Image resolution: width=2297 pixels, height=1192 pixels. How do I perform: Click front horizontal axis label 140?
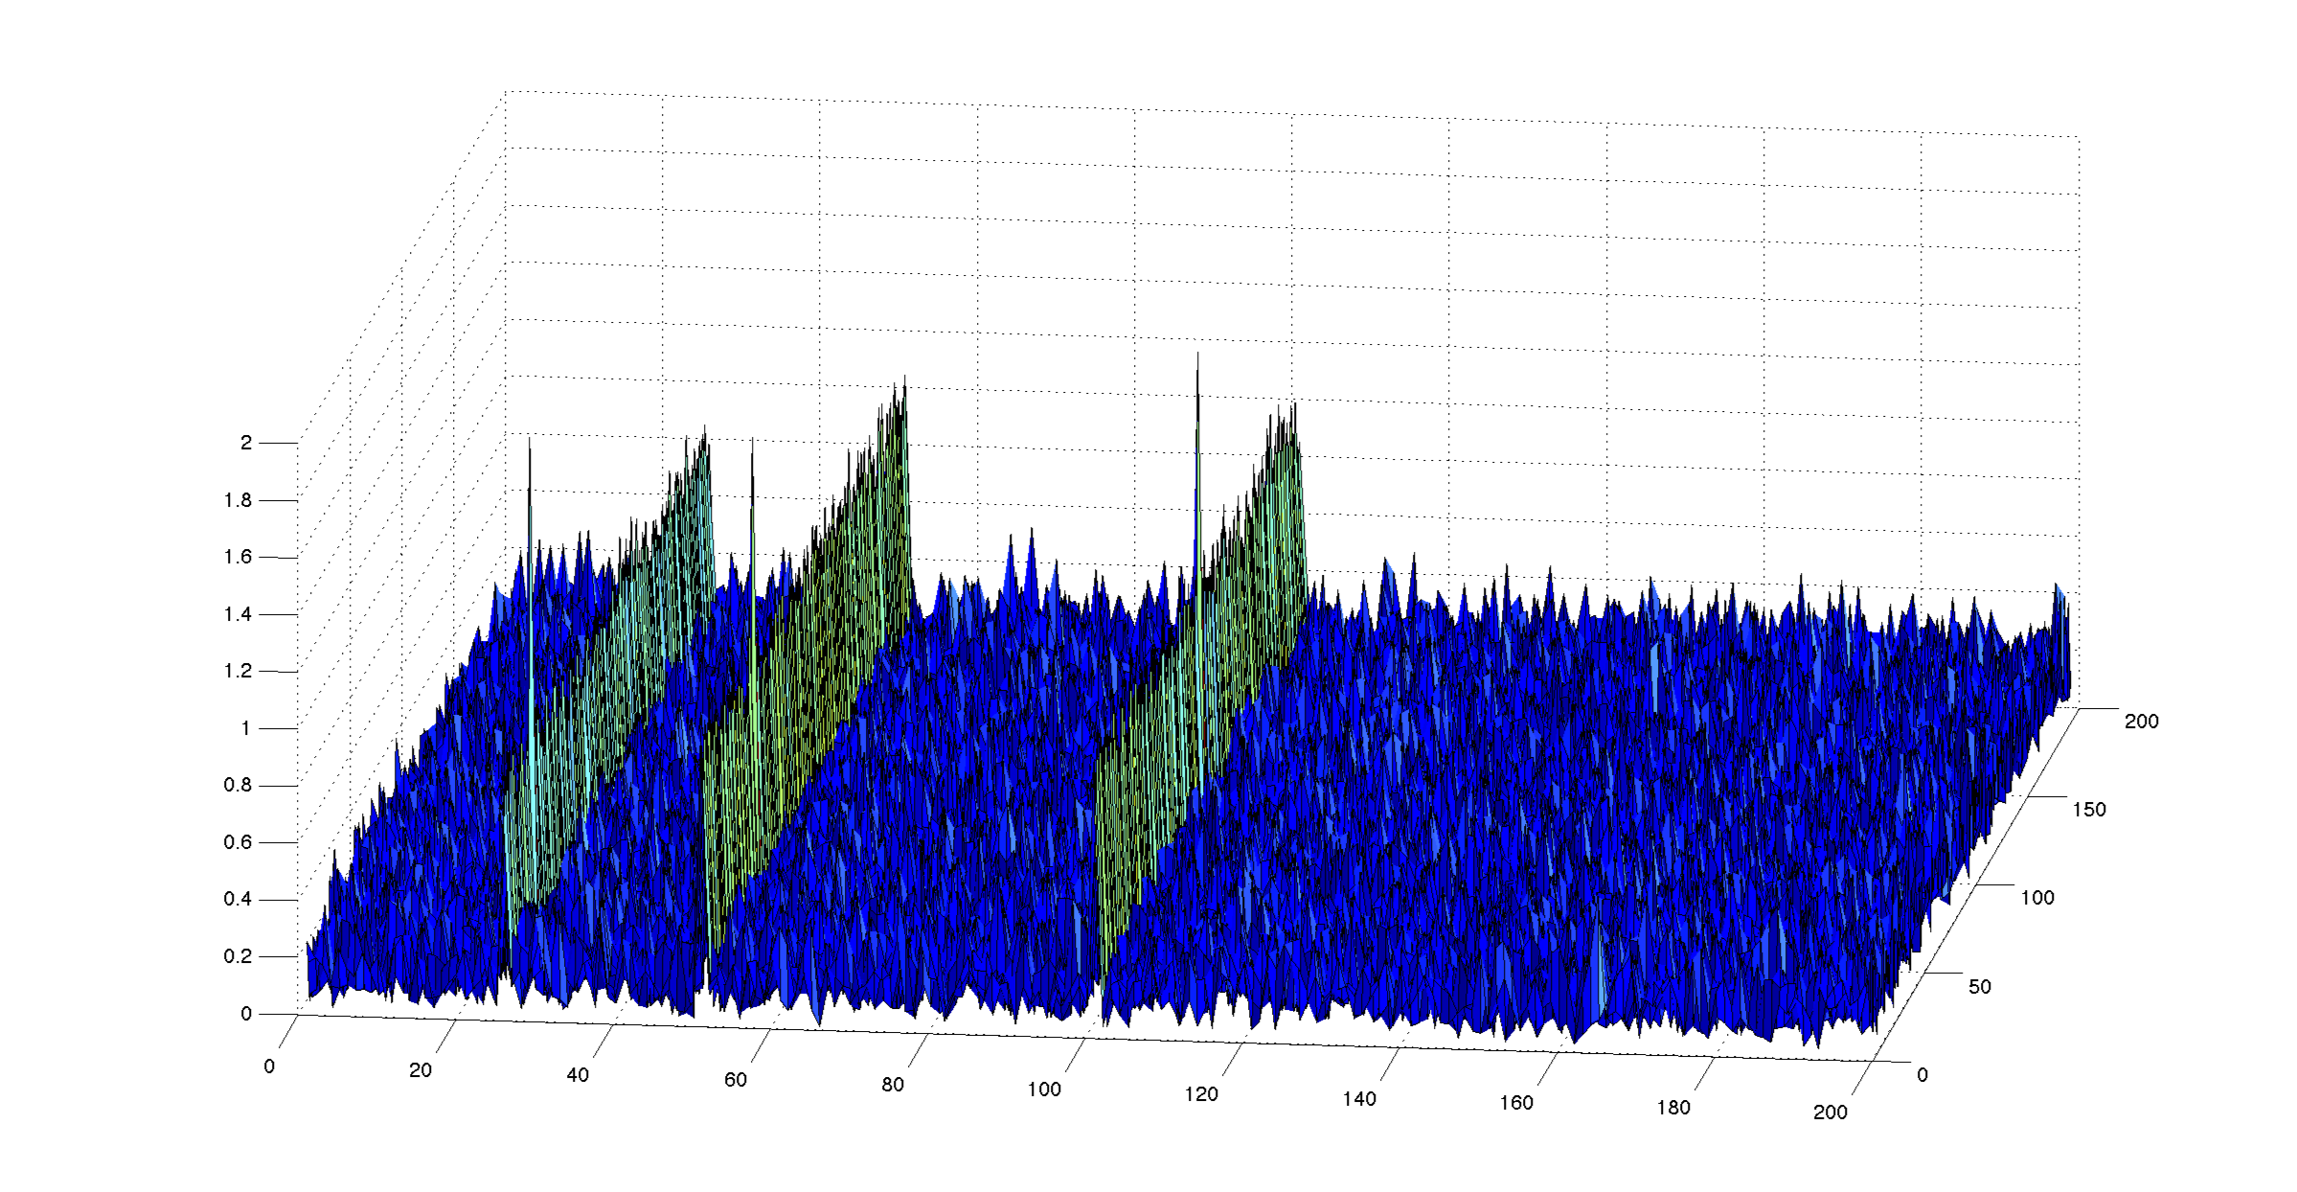pyautogui.click(x=1358, y=1099)
